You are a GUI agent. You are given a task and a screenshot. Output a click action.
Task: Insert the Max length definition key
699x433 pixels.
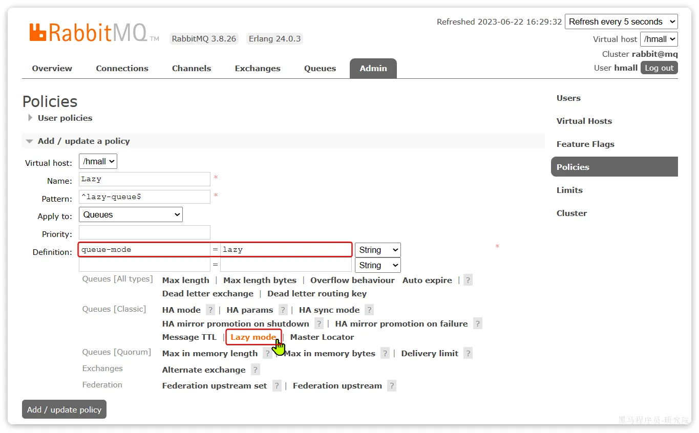[185, 280]
